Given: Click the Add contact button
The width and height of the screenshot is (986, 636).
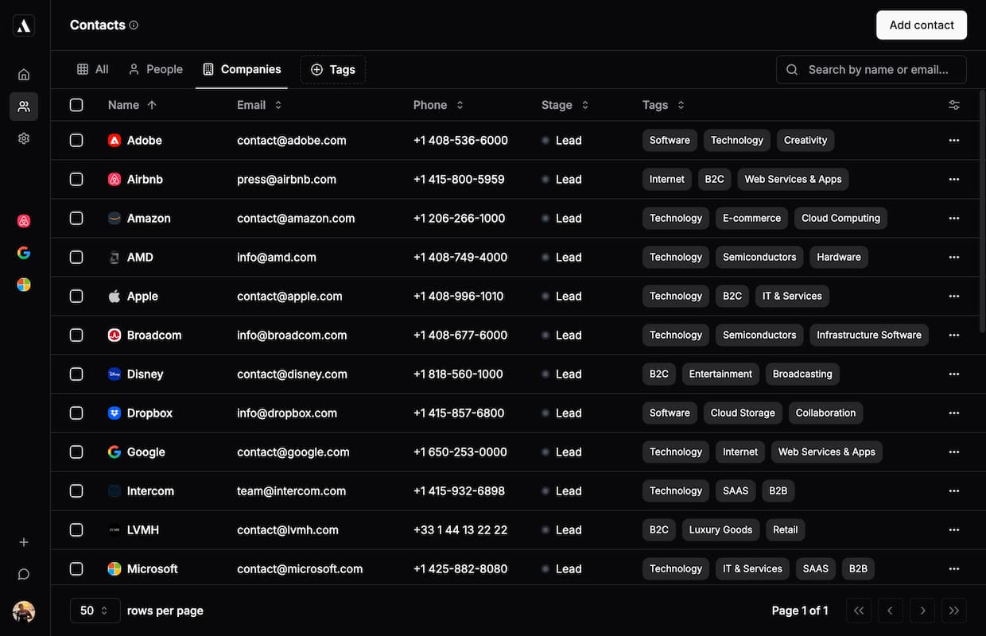Looking at the screenshot, I should [921, 25].
